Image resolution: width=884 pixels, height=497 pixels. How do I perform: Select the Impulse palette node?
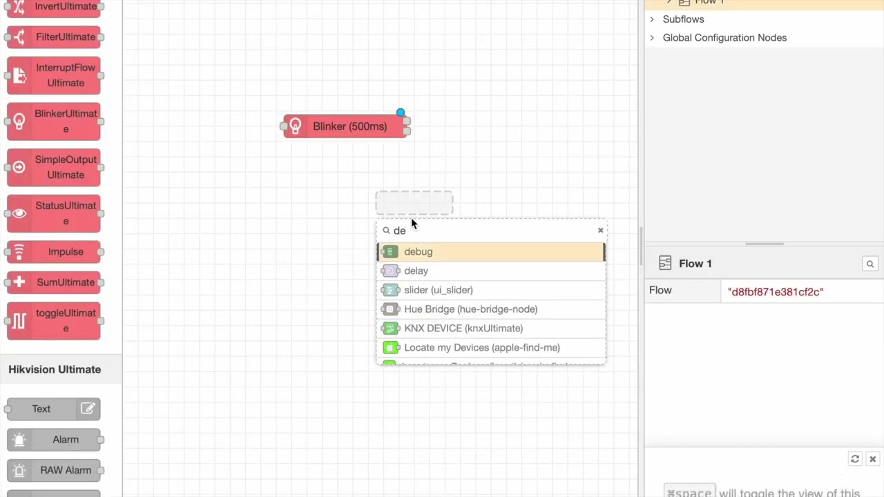coord(54,251)
